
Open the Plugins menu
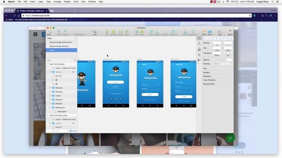67,2
